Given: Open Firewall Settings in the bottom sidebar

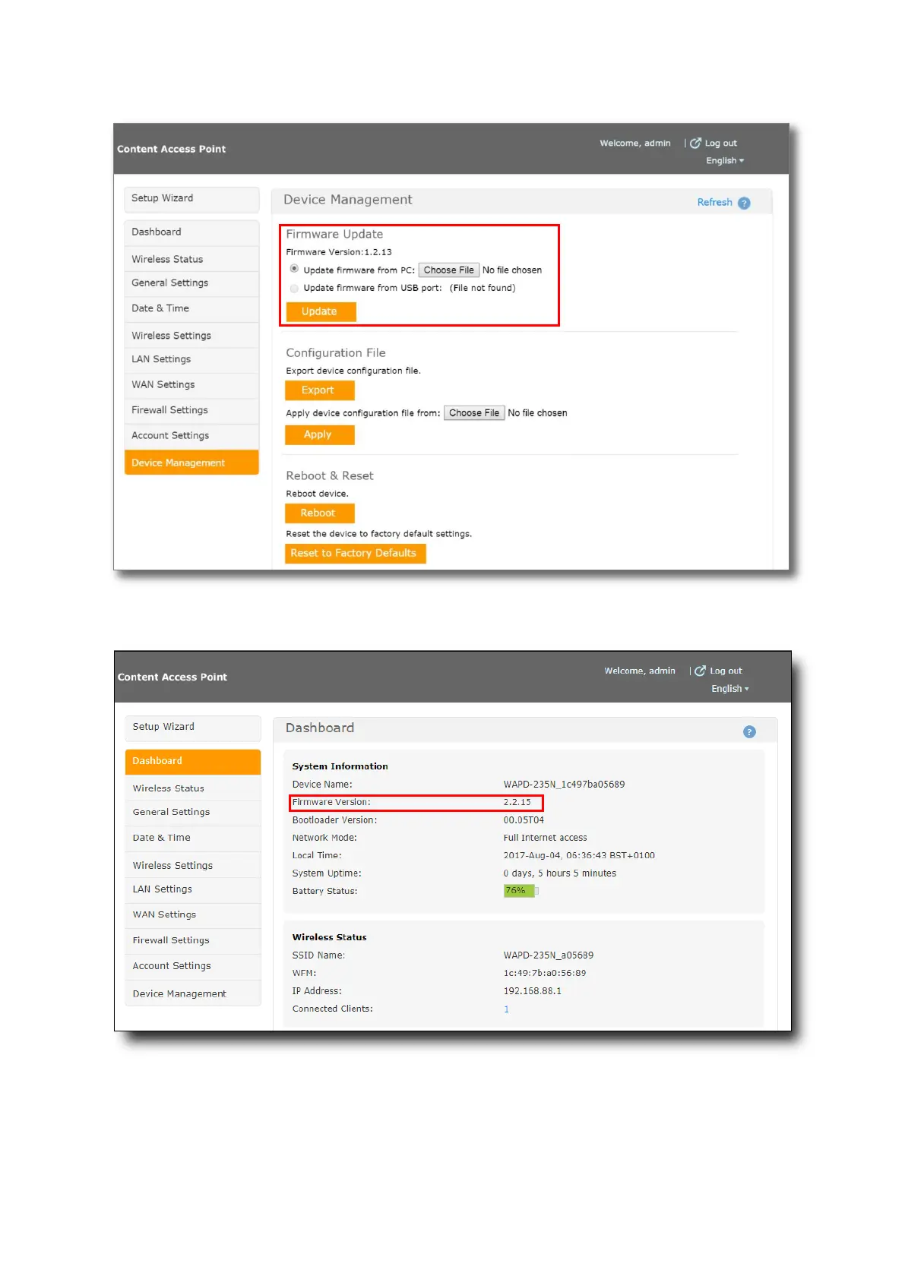Looking at the screenshot, I should 193,941.
